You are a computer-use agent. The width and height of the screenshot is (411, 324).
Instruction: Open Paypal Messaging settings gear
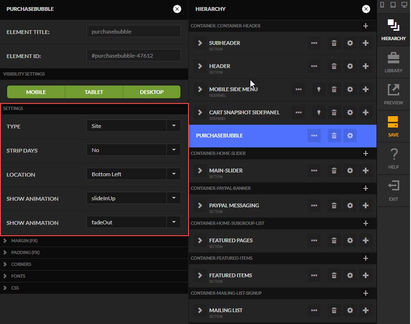point(350,205)
